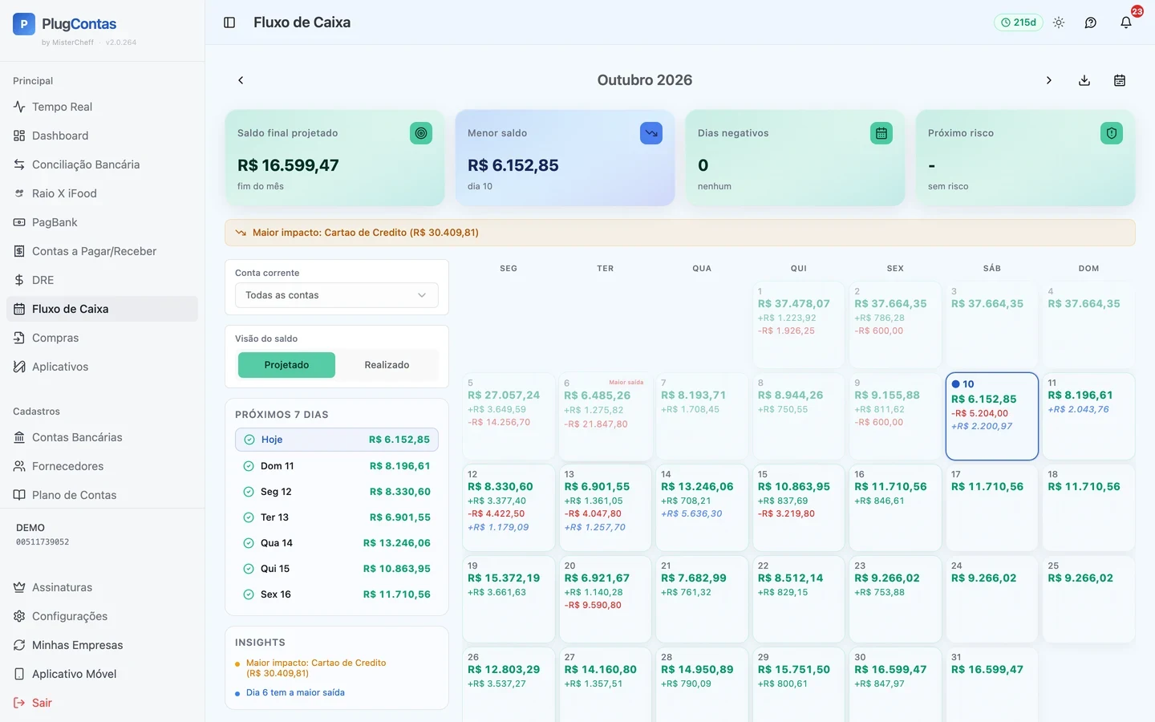
Task: Click insight Maior impacto: Cartao de Credito
Action: [x=316, y=668]
